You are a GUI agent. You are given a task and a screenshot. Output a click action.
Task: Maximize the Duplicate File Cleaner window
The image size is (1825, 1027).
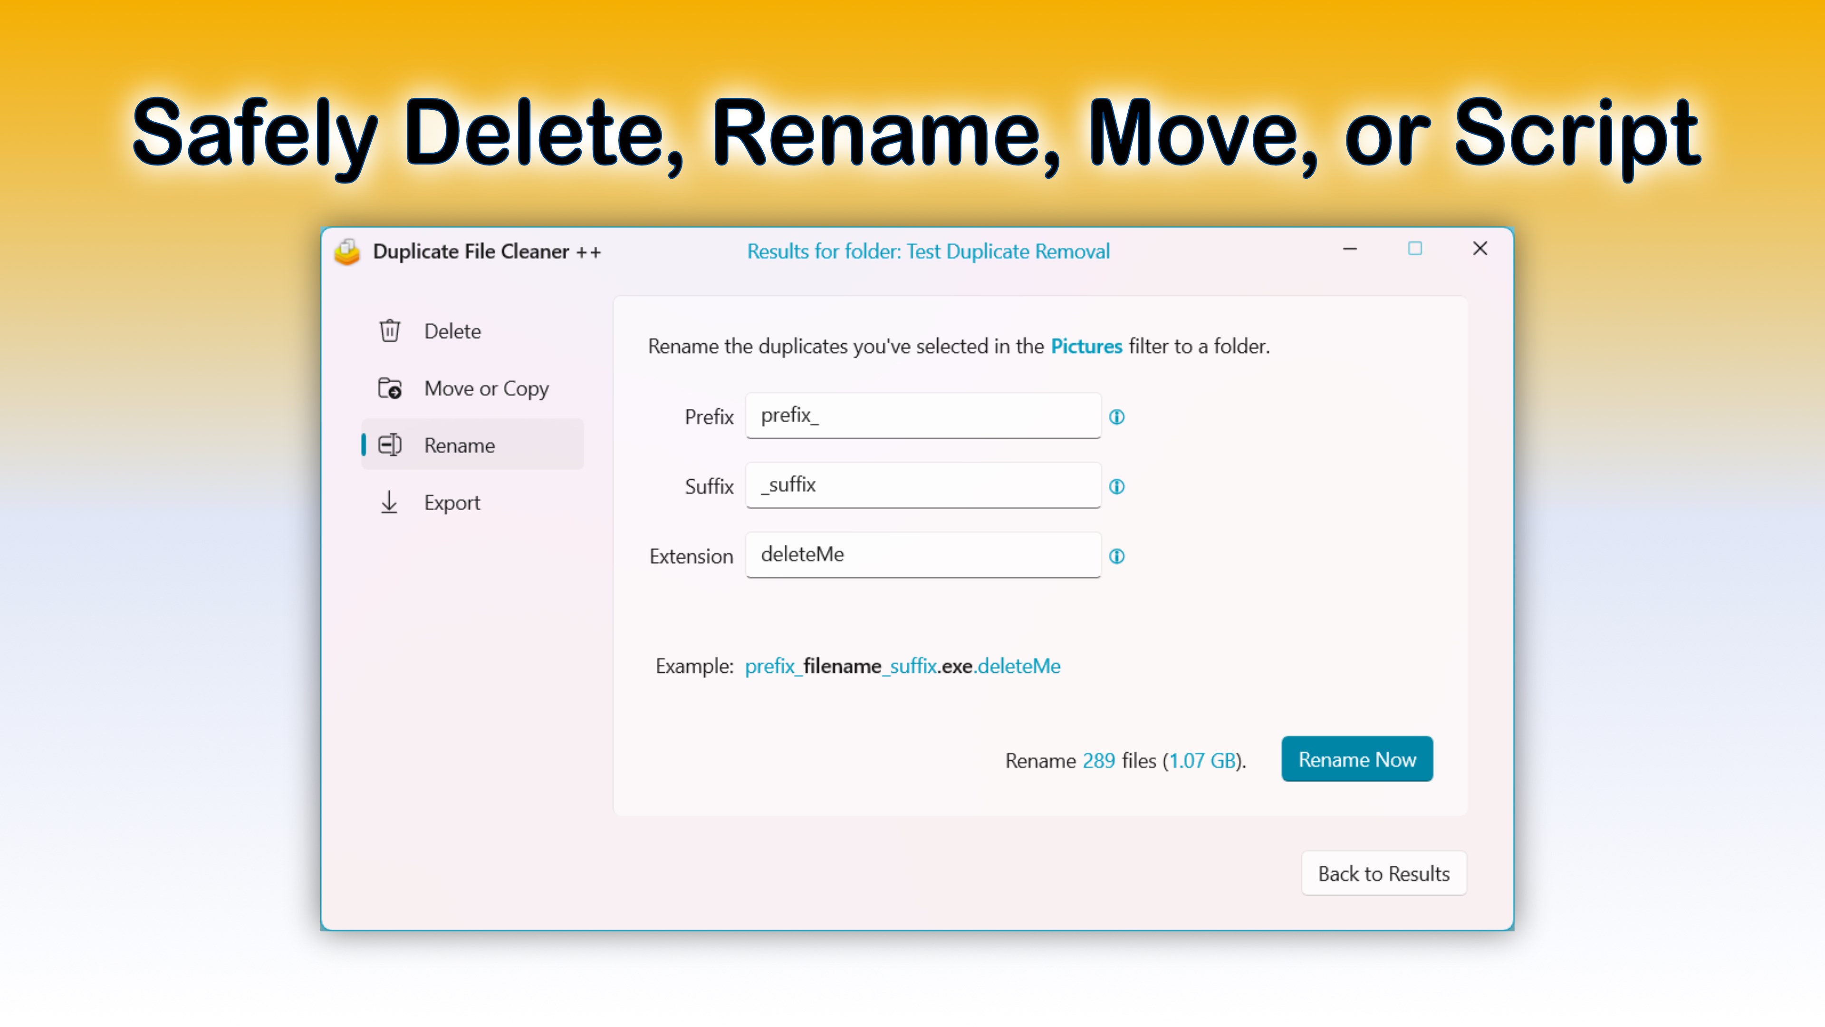click(x=1415, y=249)
